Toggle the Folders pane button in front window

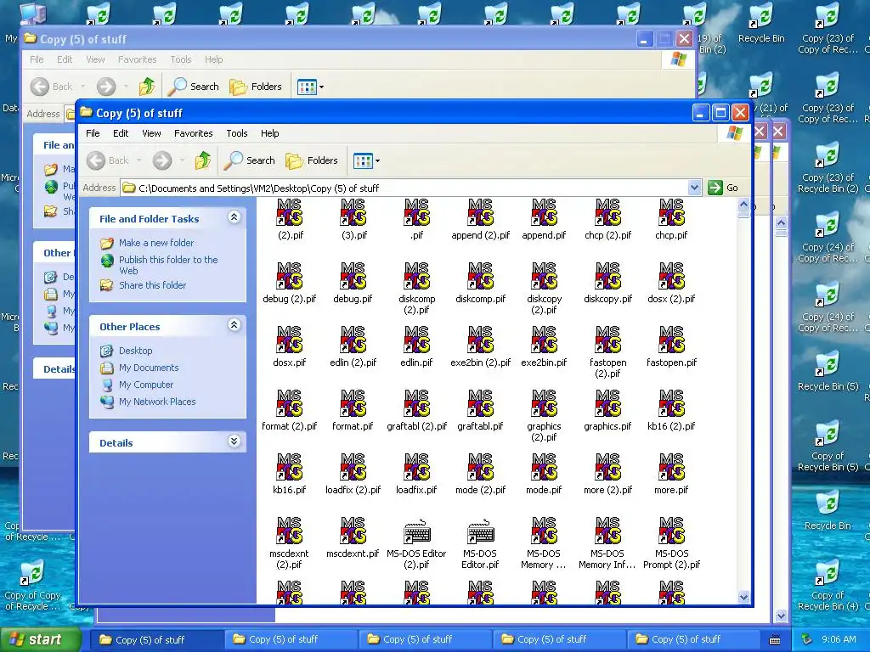point(311,160)
